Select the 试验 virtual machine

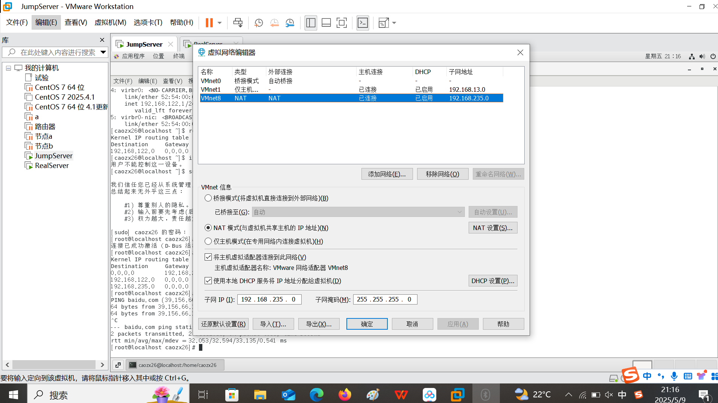pyautogui.click(x=41, y=78)
